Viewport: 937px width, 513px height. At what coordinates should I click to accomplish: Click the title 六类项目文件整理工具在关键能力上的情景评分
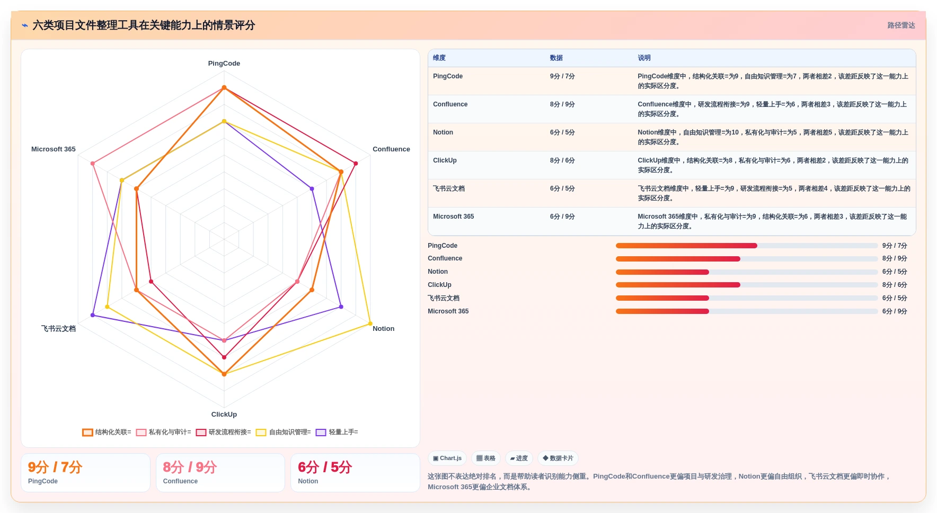144,25
